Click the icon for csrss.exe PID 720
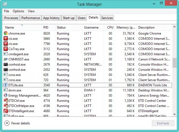 [6, 80]
